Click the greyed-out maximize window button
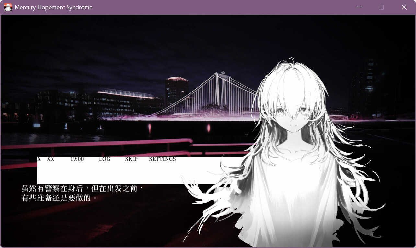The height and width of the screenshot is (248, 416). pos(381,7)
